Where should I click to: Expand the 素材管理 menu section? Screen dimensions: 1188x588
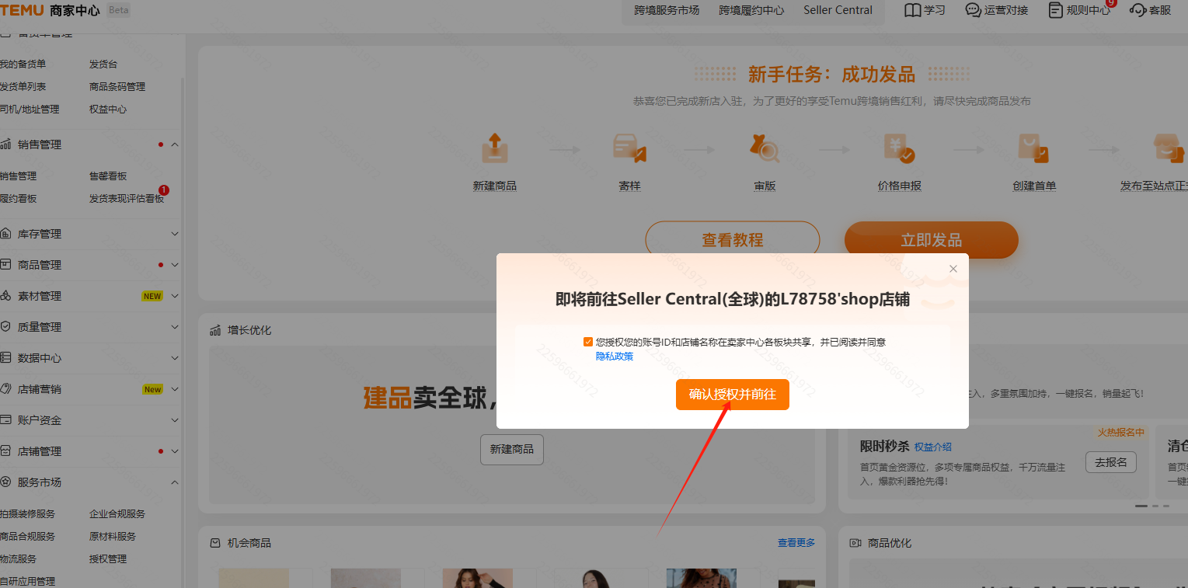point(175,296)
